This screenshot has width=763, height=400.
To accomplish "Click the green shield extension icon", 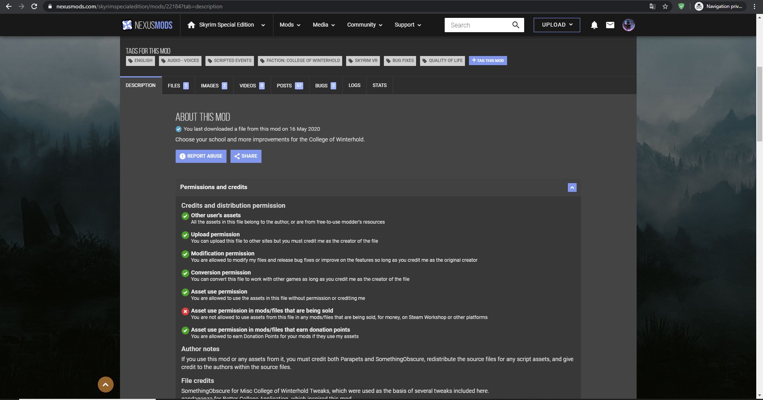I will 681,6.
